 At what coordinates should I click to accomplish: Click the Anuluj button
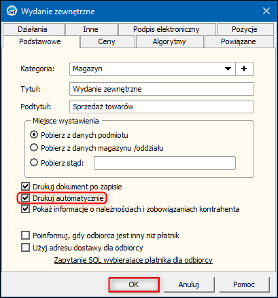coord(189,284)
